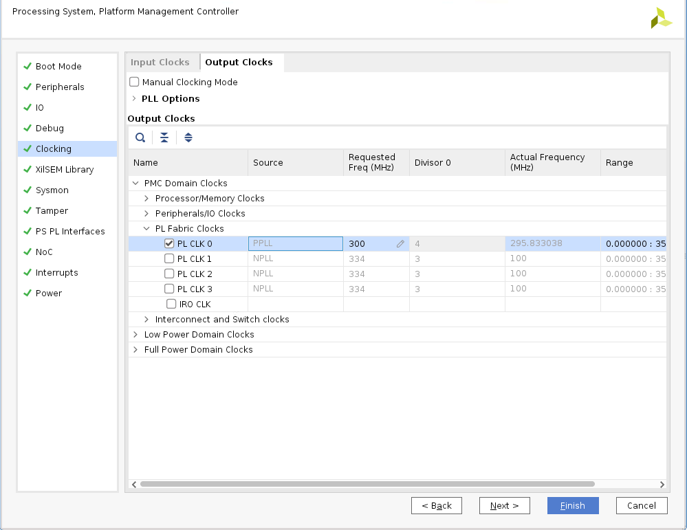Viewport: 687px width, 530px height.
Task: Click the Divisor 0 value 4 for PL CLK 0
Action: pyautogui.click(x=457, y=243)
